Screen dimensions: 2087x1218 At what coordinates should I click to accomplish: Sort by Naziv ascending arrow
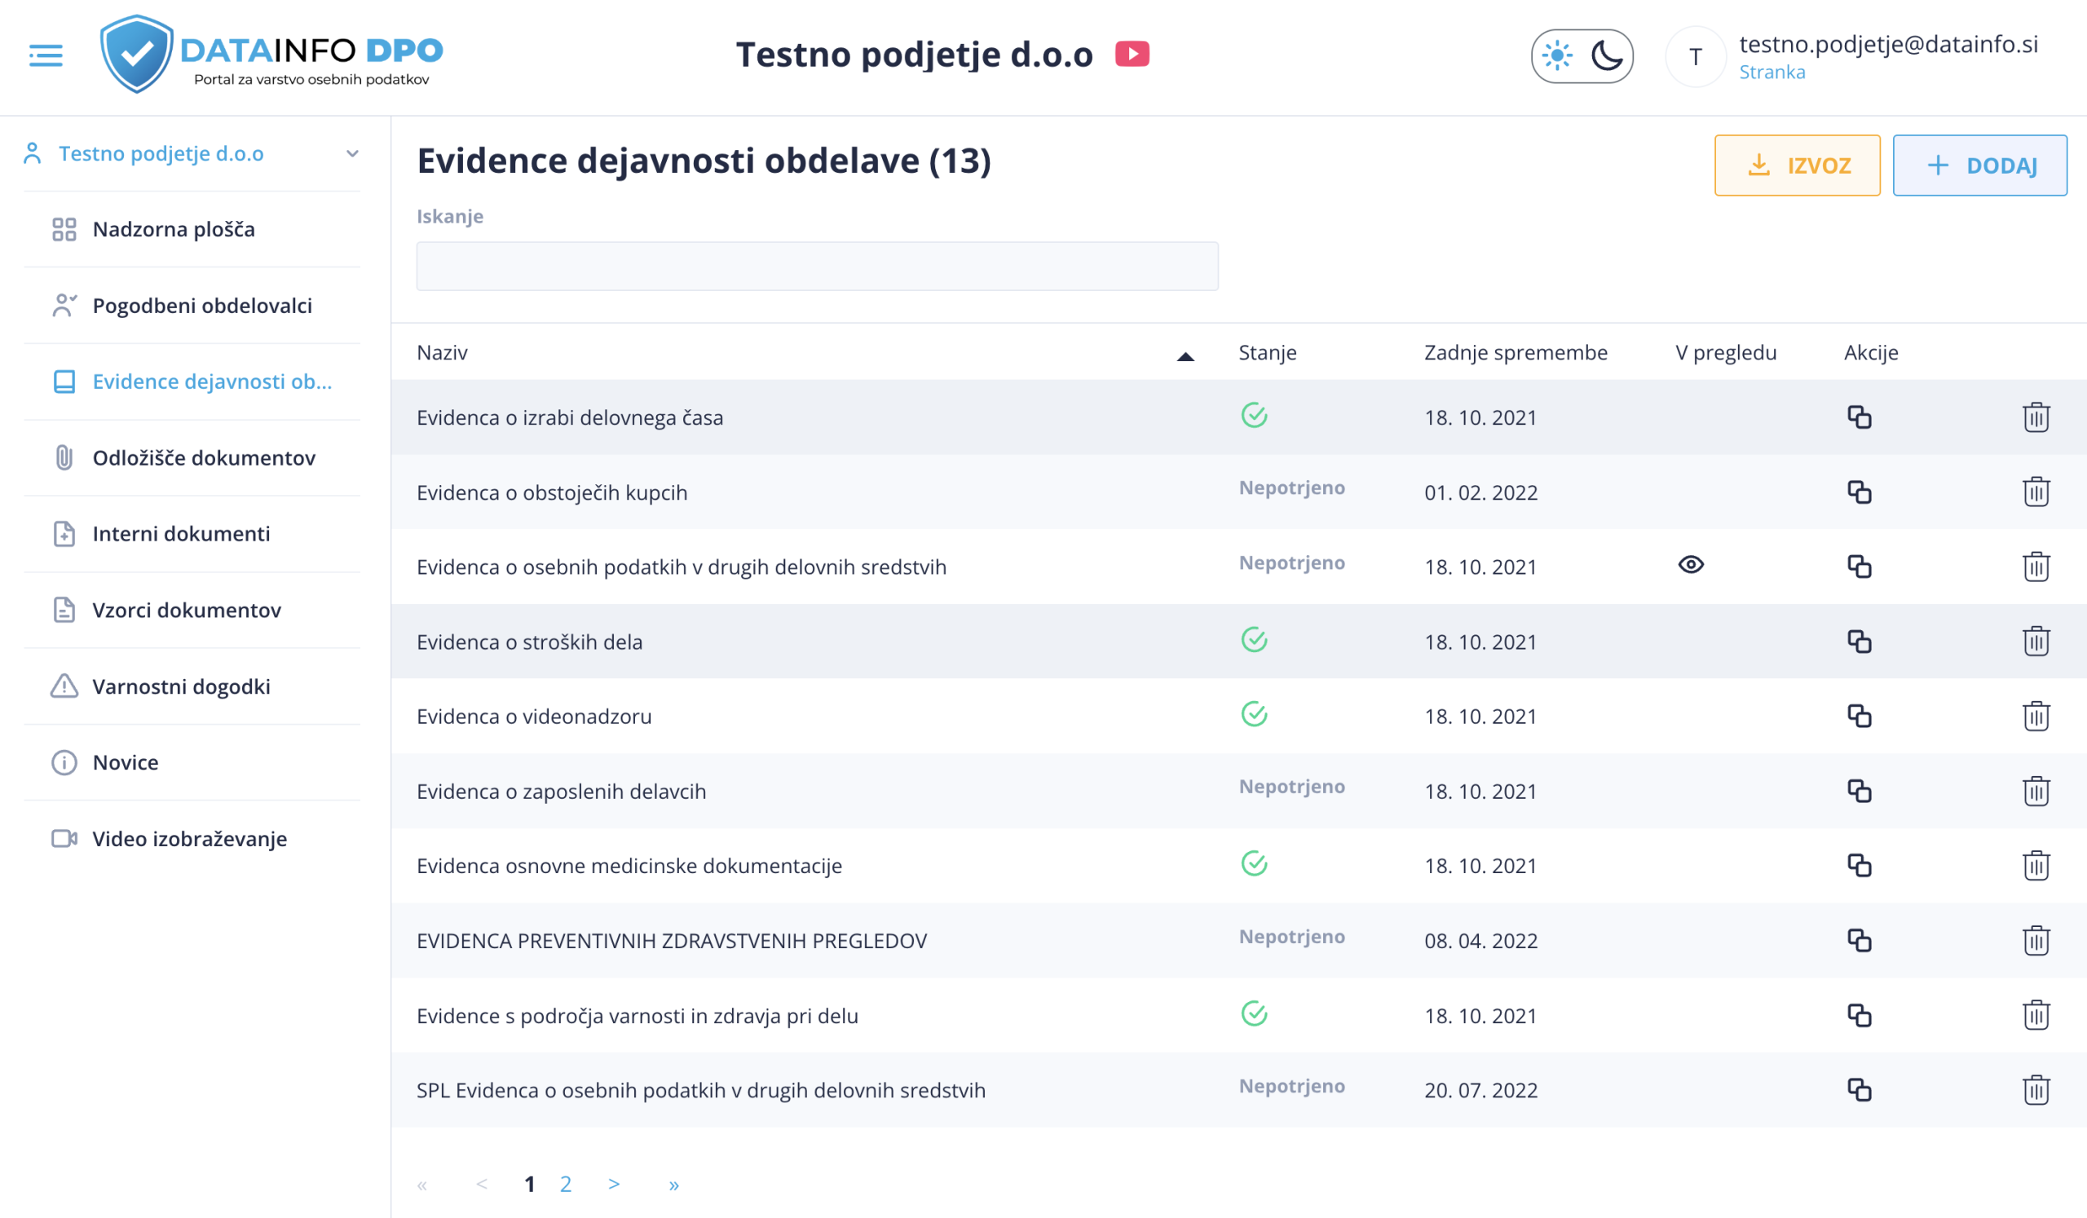[1185, 356]
